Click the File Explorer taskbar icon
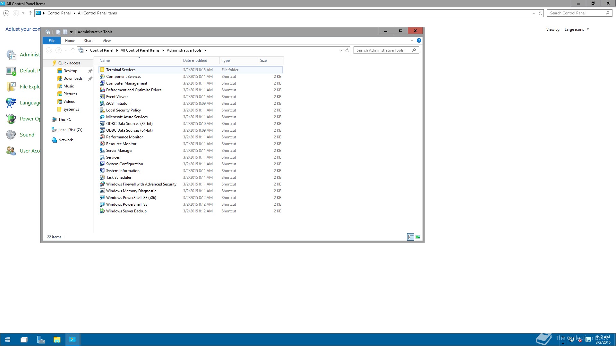The height and width of the screenshot is (346, 616). [x=57, y=340]
